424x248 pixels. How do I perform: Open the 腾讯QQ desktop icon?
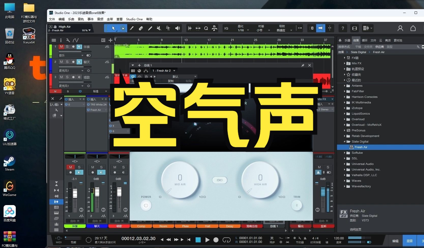pyautogui.click(x=10, y=61)
